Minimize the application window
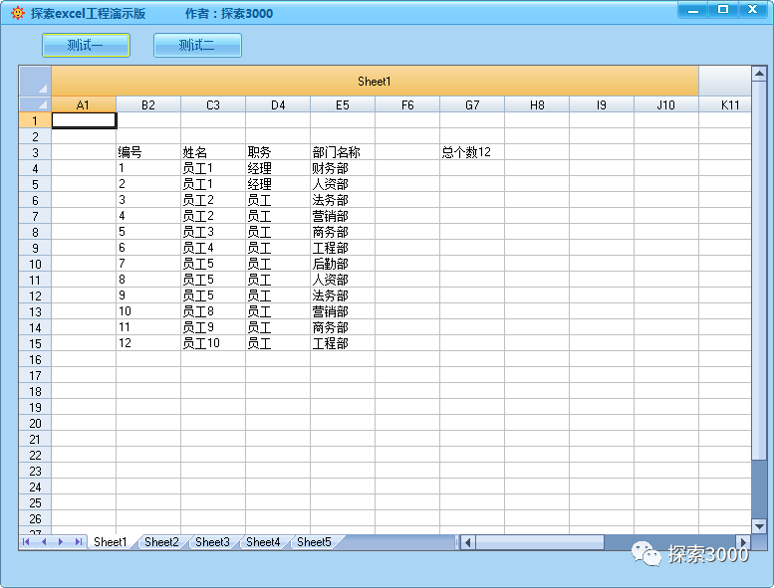Viewport: 774px width, 588px height. point(693,10)
